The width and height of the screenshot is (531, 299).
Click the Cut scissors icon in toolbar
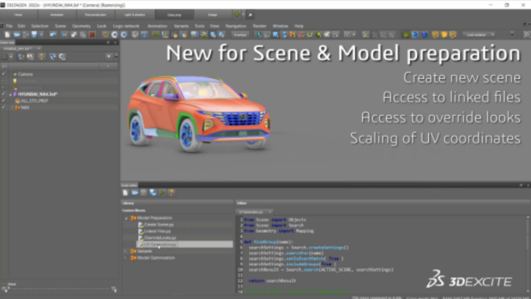[x=65, y=35]
